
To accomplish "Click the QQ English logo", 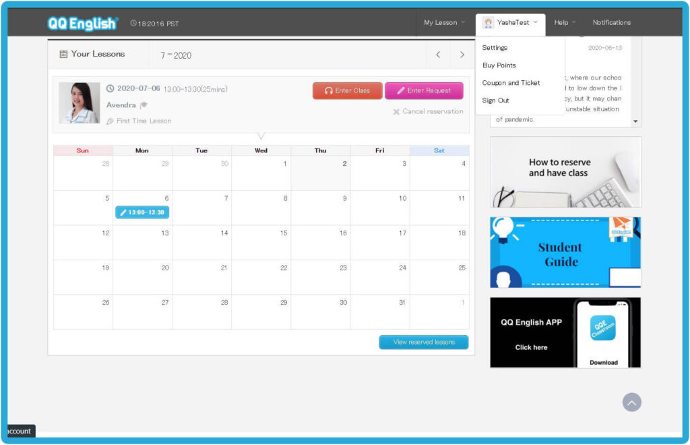I will (x=83, y=24).
